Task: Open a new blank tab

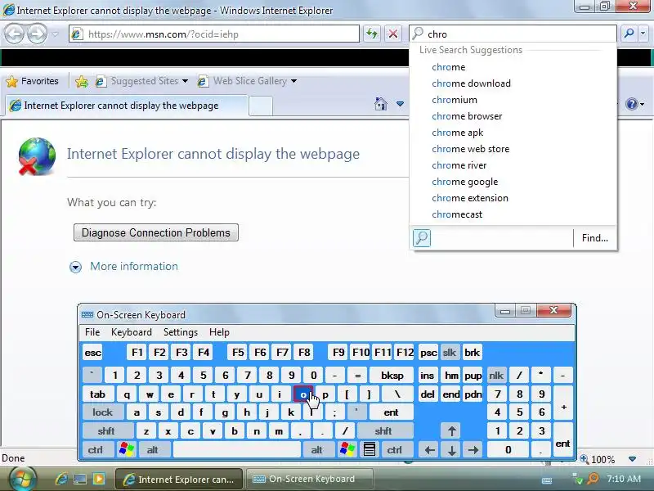Action: click(261, 106)
